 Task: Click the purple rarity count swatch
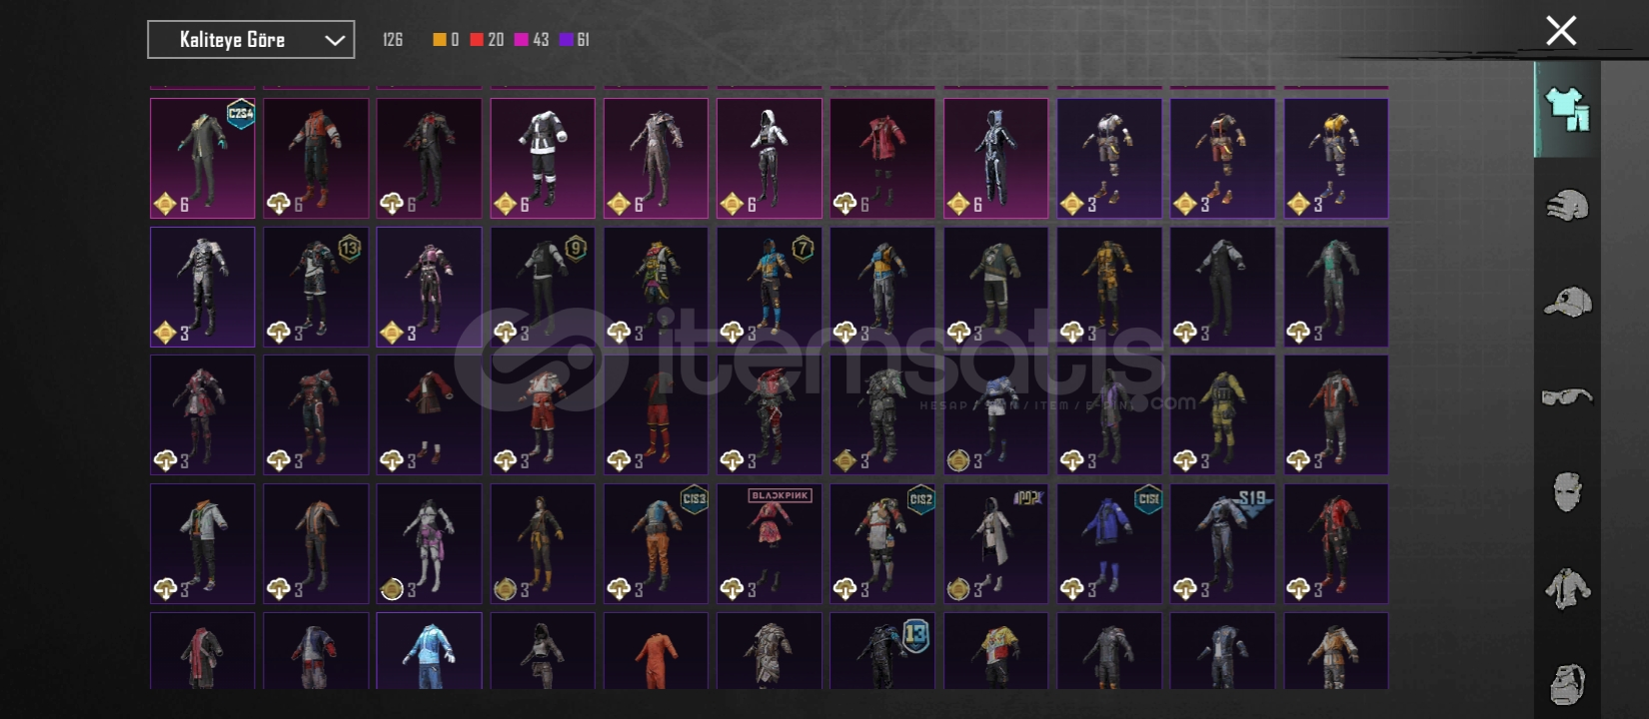click(x=566, y=40)
